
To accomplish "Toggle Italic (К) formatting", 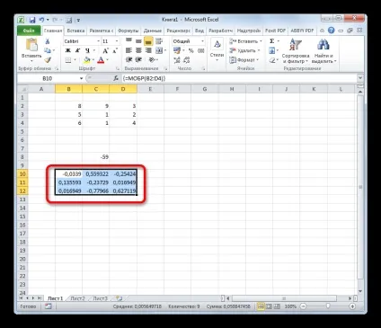I will click(x=77, y=50).
